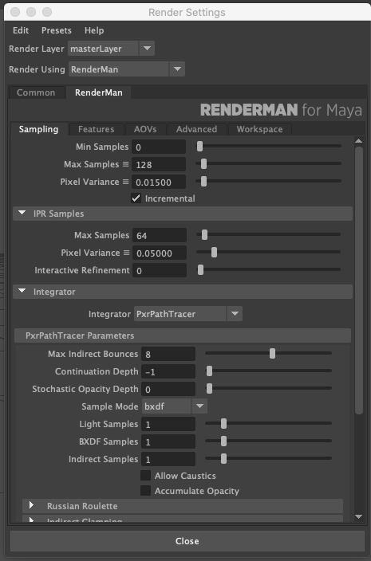Click the slider beside Max Samples 128
This screenshot has width=371, height=561.
[268, 163]
